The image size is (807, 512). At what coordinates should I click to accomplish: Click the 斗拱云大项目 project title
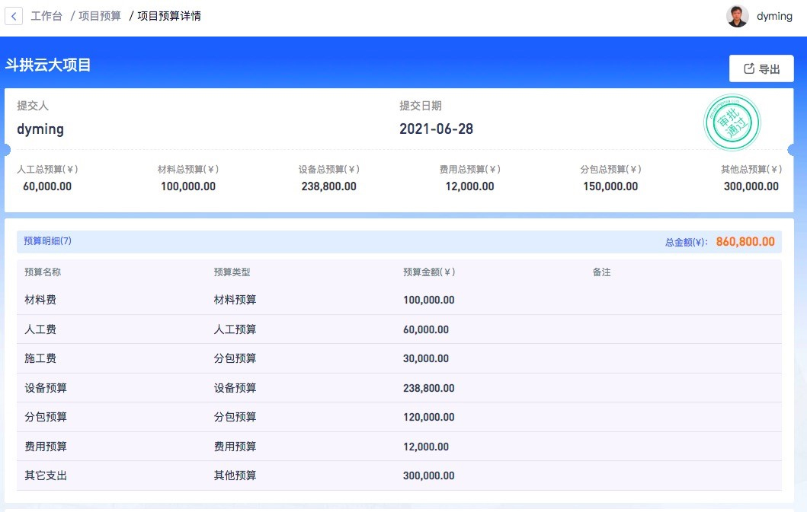coord(48,65)
